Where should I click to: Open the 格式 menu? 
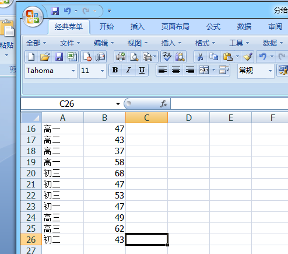pos(205,43)
